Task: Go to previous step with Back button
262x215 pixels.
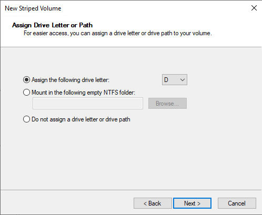Action: click(x=153, y=203)
